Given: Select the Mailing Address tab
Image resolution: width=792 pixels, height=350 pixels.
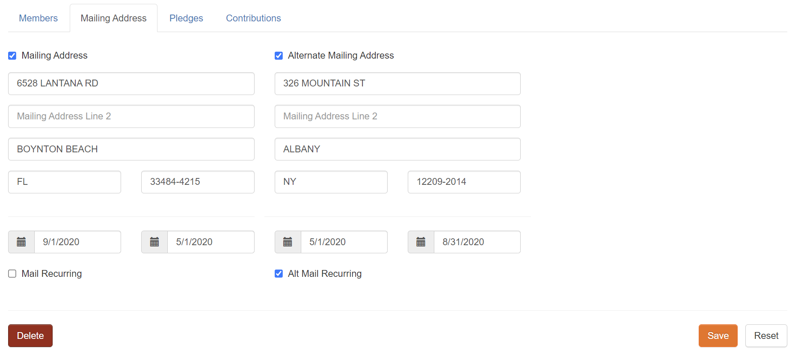Looking at the screenshot, I should point(113,18).
